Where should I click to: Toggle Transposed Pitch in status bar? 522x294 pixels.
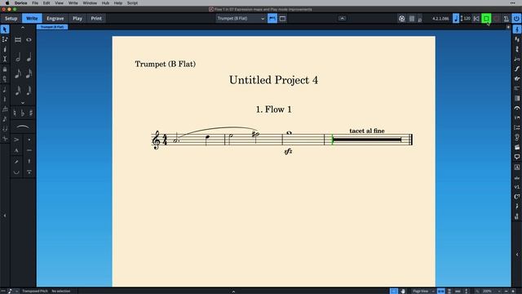click(35, 292)
